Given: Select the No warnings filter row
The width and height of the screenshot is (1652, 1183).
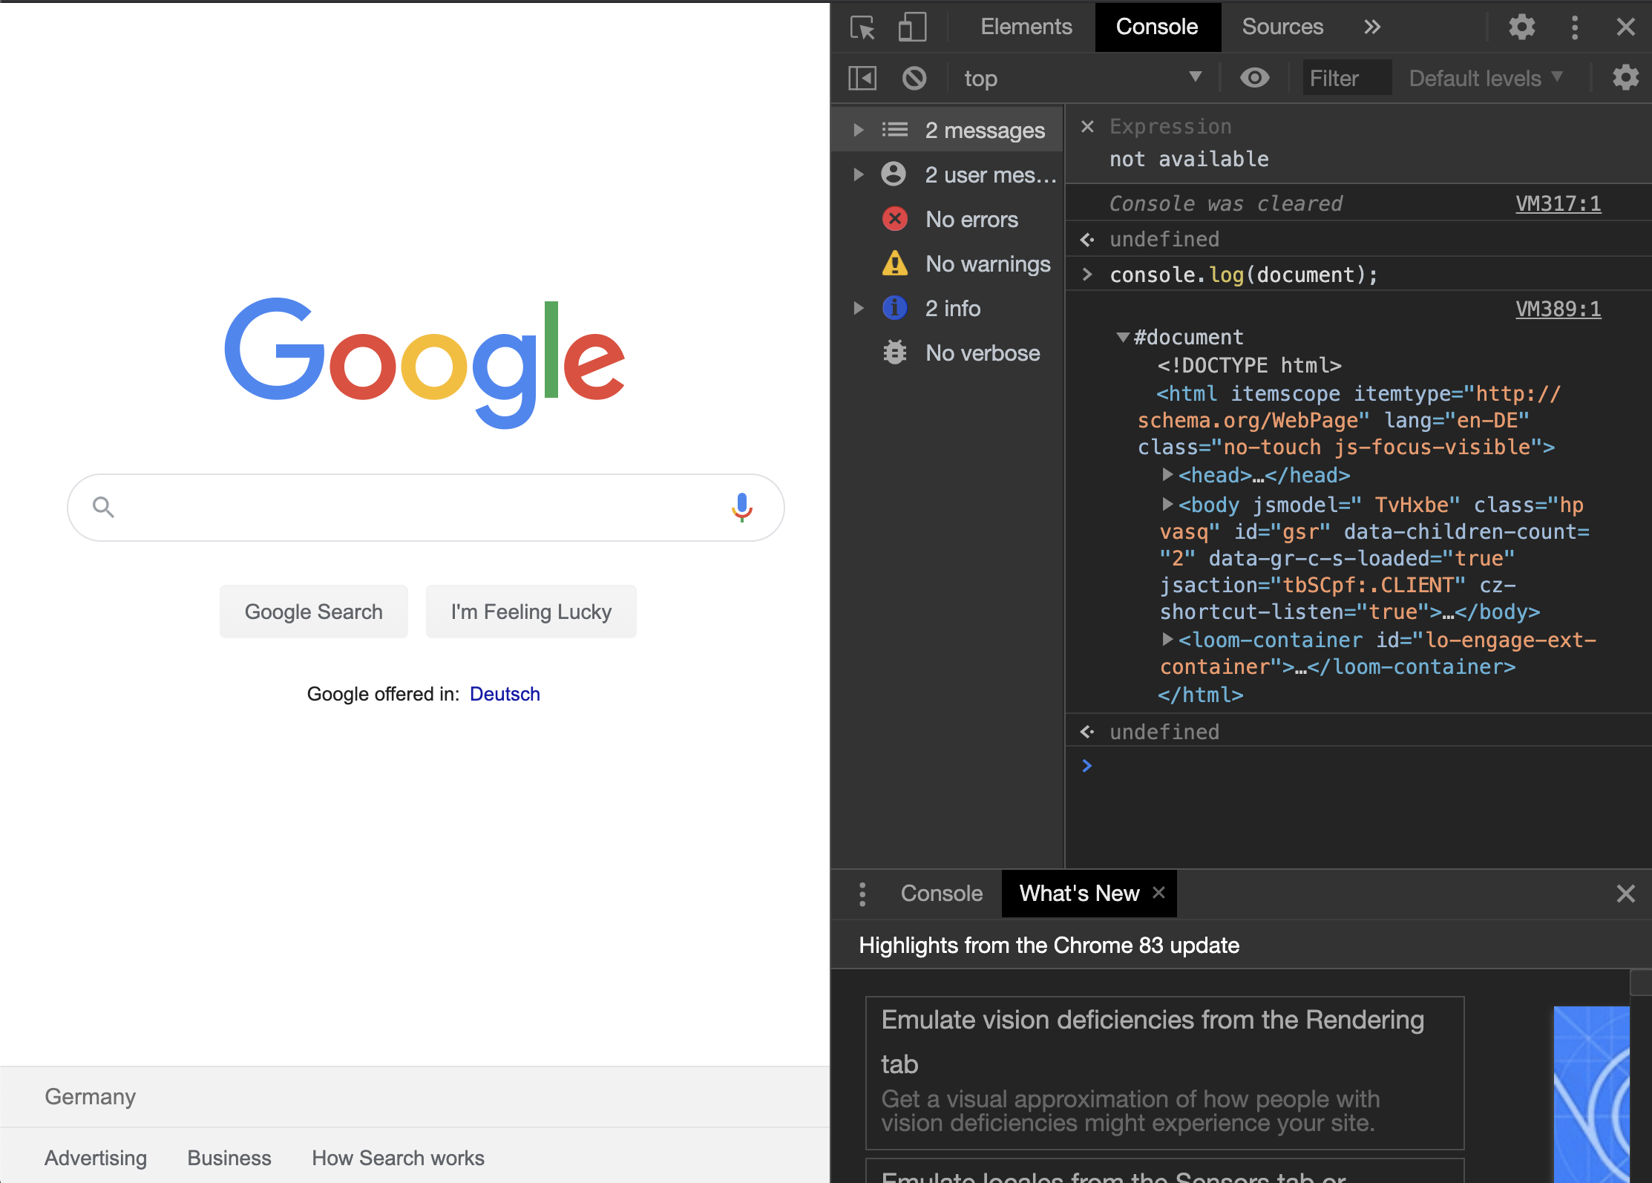Looking at the screenshot, I should pyautogui.click(x=948, y=263).
